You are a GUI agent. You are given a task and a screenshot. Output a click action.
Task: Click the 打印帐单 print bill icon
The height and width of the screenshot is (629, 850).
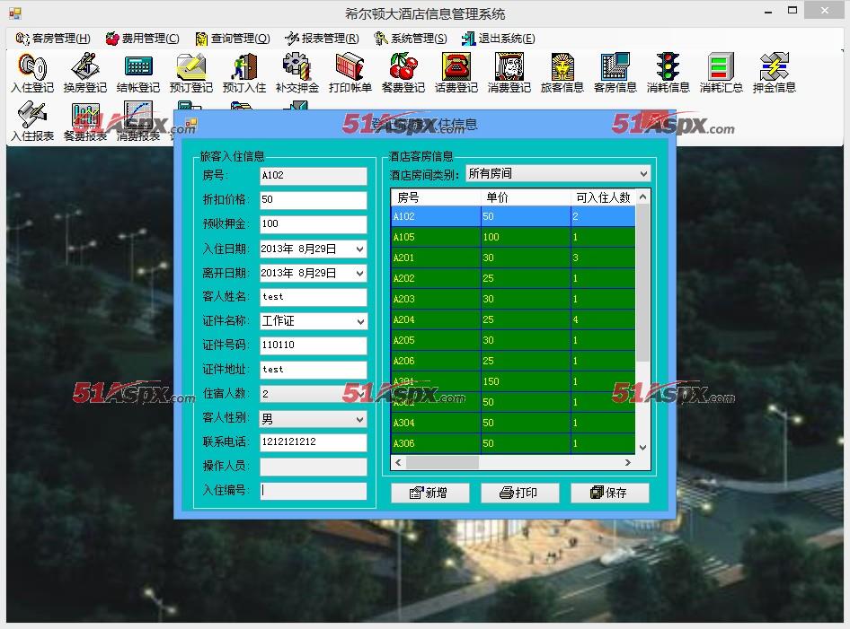tap(350, 73)
